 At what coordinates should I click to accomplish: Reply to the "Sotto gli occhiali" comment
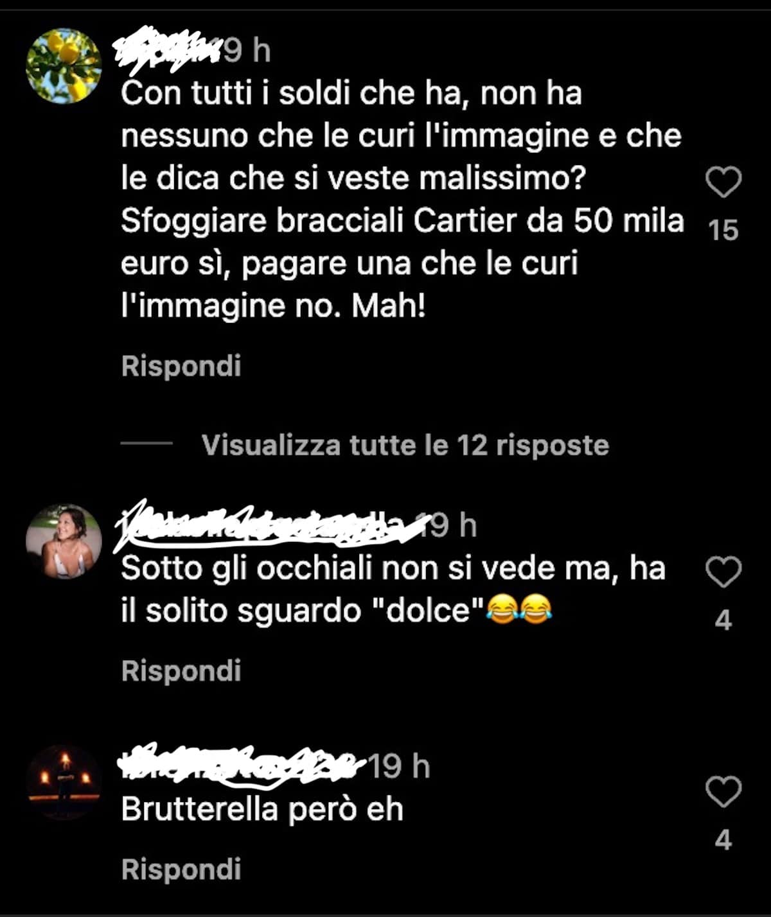click(181, 671)
